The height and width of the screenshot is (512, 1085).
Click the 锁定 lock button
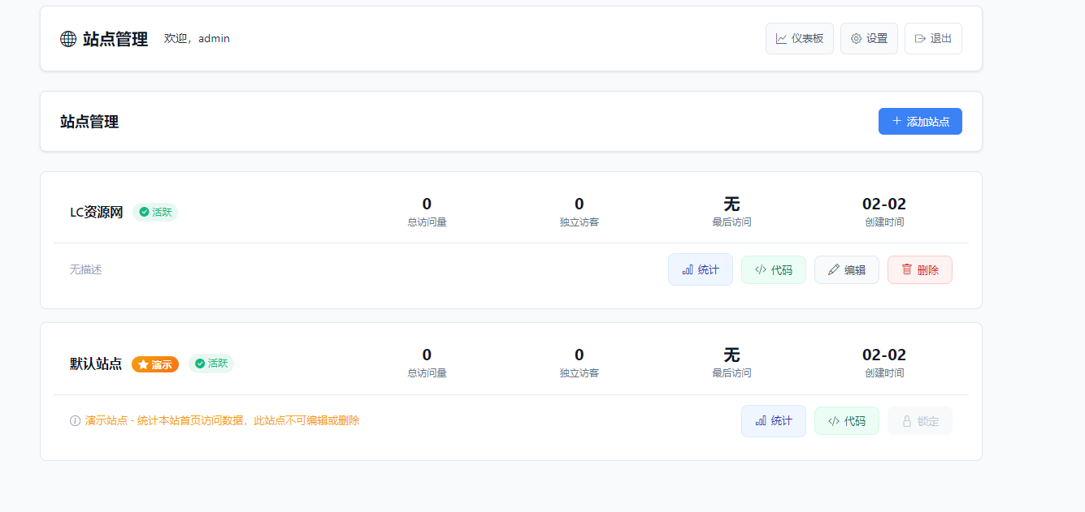pyautogui.click(x=919, y=421)
